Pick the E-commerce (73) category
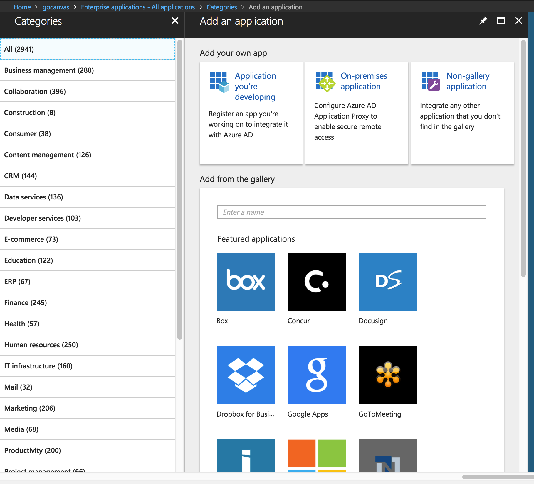This screenshot has height=484, width=534. 88,239
